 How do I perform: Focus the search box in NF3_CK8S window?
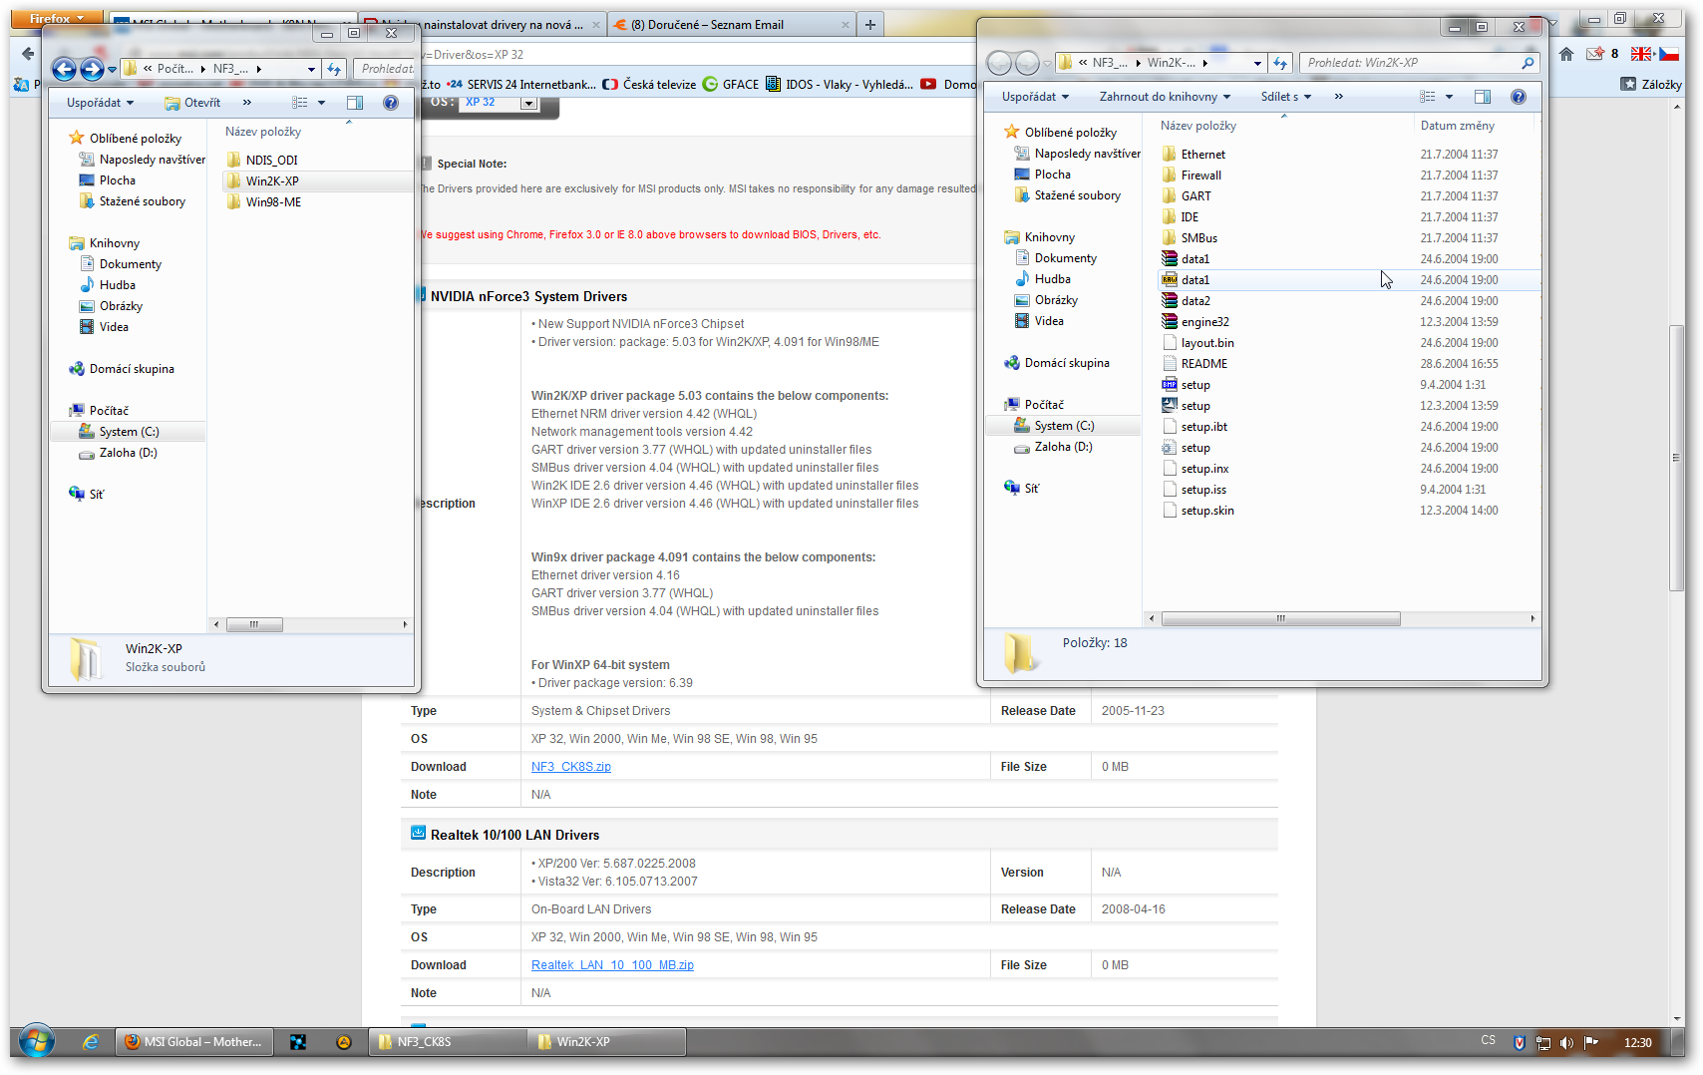[x=385, y=69]
